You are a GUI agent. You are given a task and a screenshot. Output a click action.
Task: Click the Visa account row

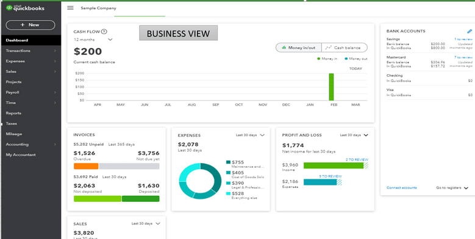[429, 92]
